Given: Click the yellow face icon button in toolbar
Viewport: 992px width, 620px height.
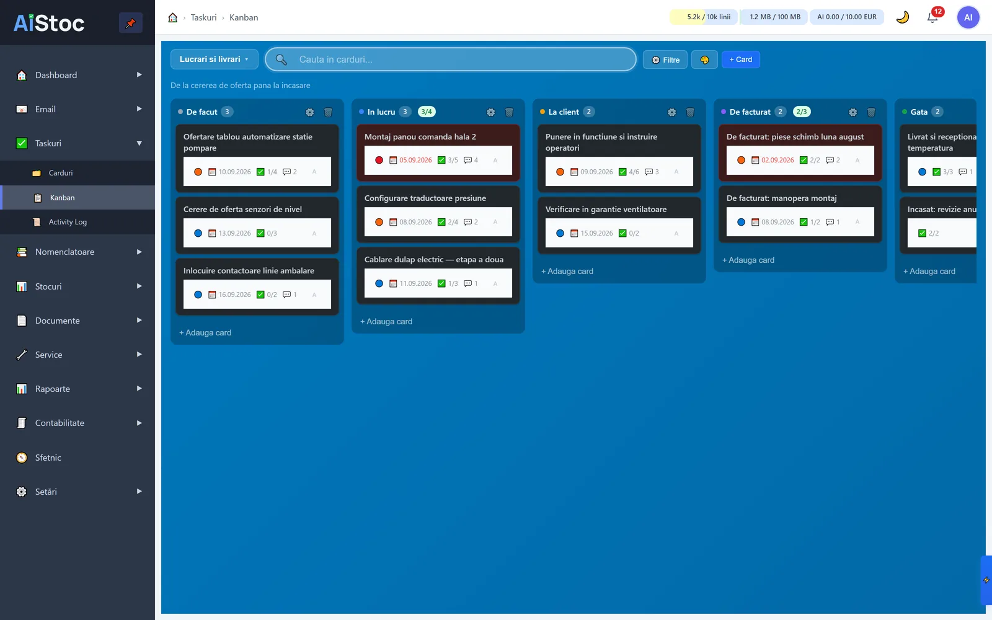Looking at the screenshot, I should [704, 60].
